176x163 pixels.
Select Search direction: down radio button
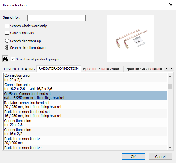tap(7, 48)
